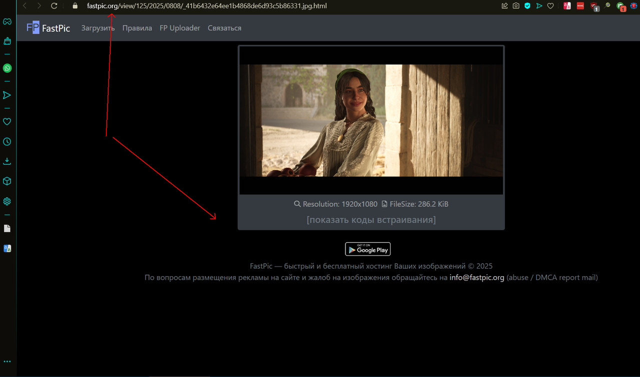Reload the page
640x377 pixels.
pos(54,6)
